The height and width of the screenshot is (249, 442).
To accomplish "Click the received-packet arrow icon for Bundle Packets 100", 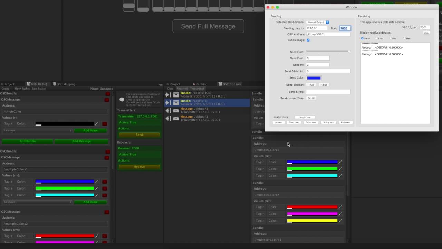I will [x=168, y=95].
